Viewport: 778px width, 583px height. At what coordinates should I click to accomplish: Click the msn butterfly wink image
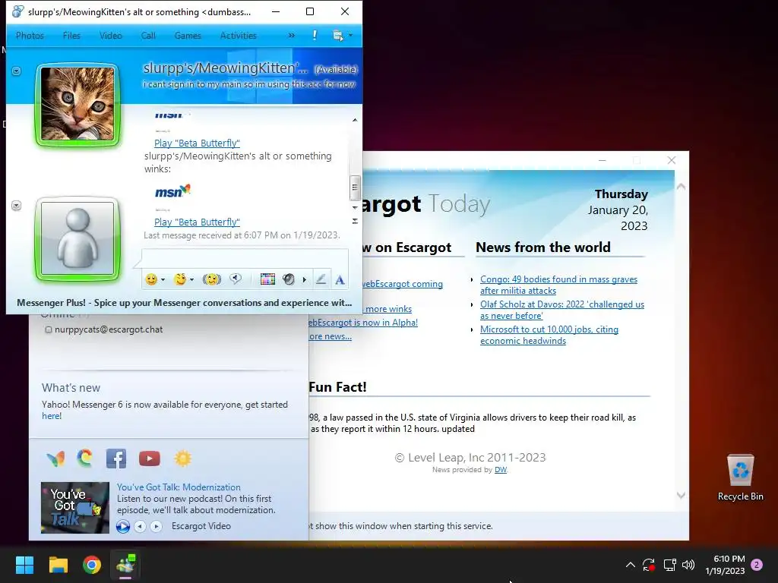point(172,191)
